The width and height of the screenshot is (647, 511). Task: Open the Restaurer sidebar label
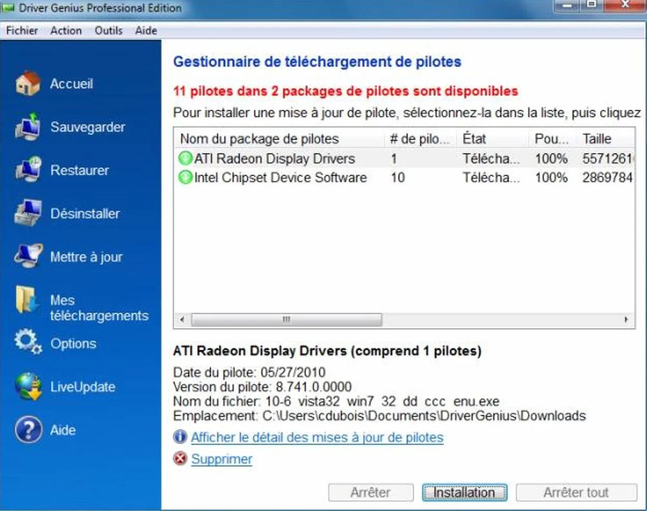79,170
